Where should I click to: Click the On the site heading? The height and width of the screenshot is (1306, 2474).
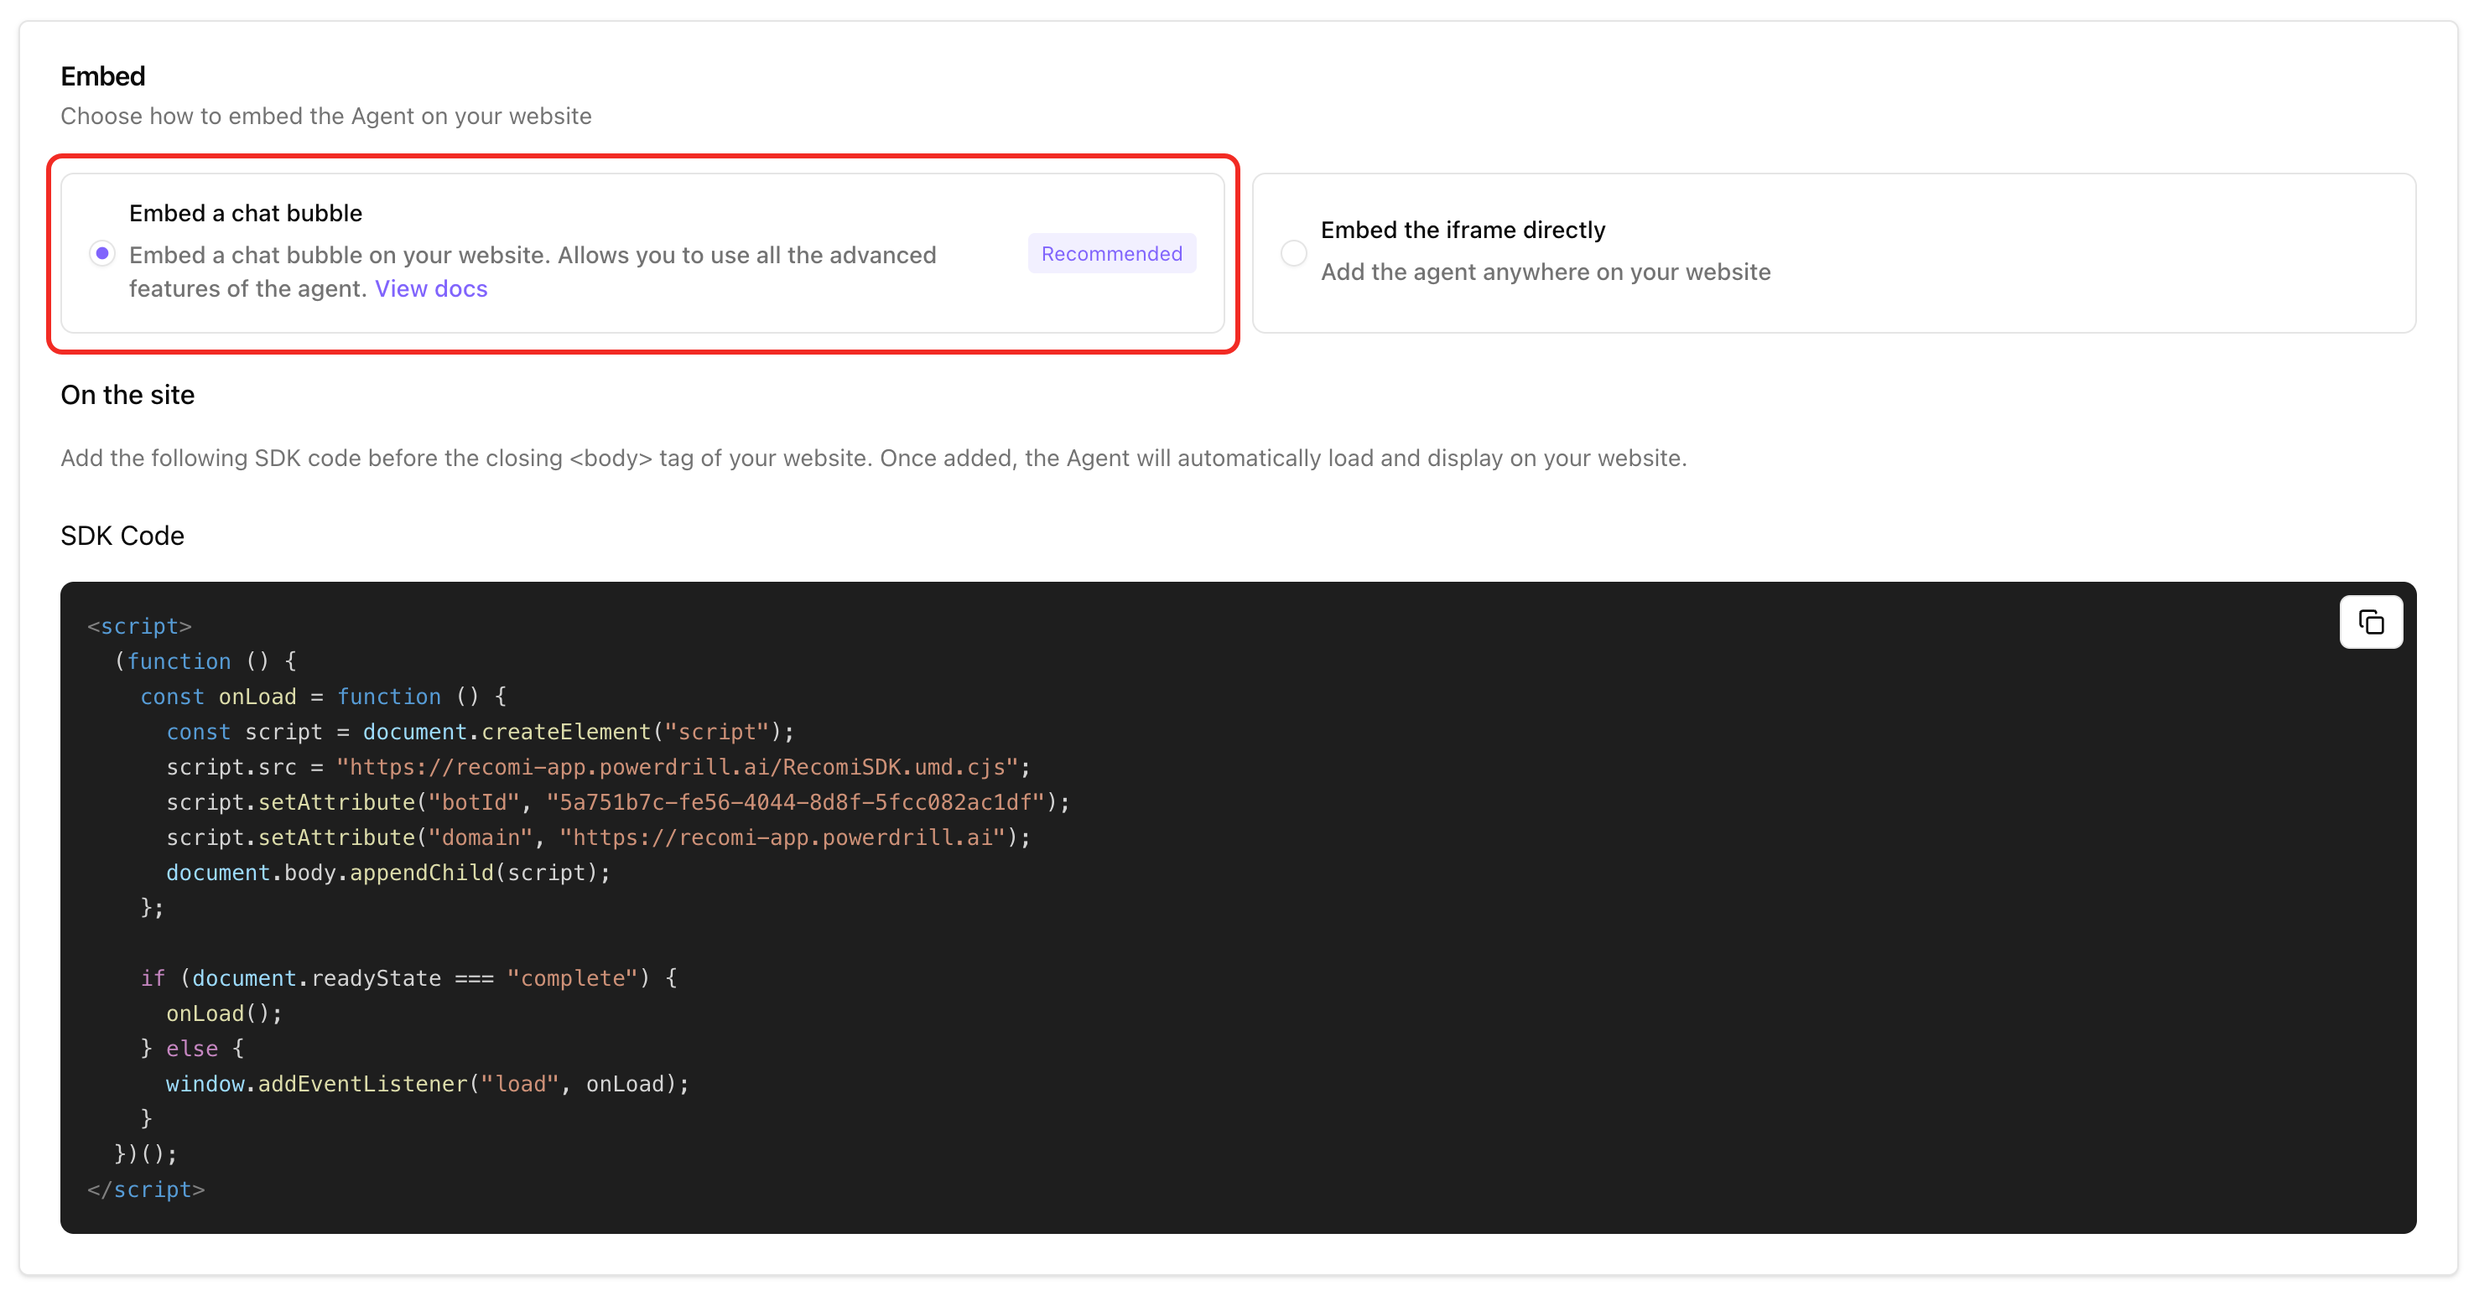point(127,396)
